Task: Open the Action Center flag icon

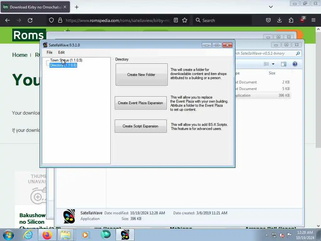Action: coord(289,235)
